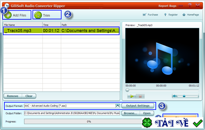Click the Add Files green plus icon
The width and height of the screenshot is (205, 130).
(8, 15)
